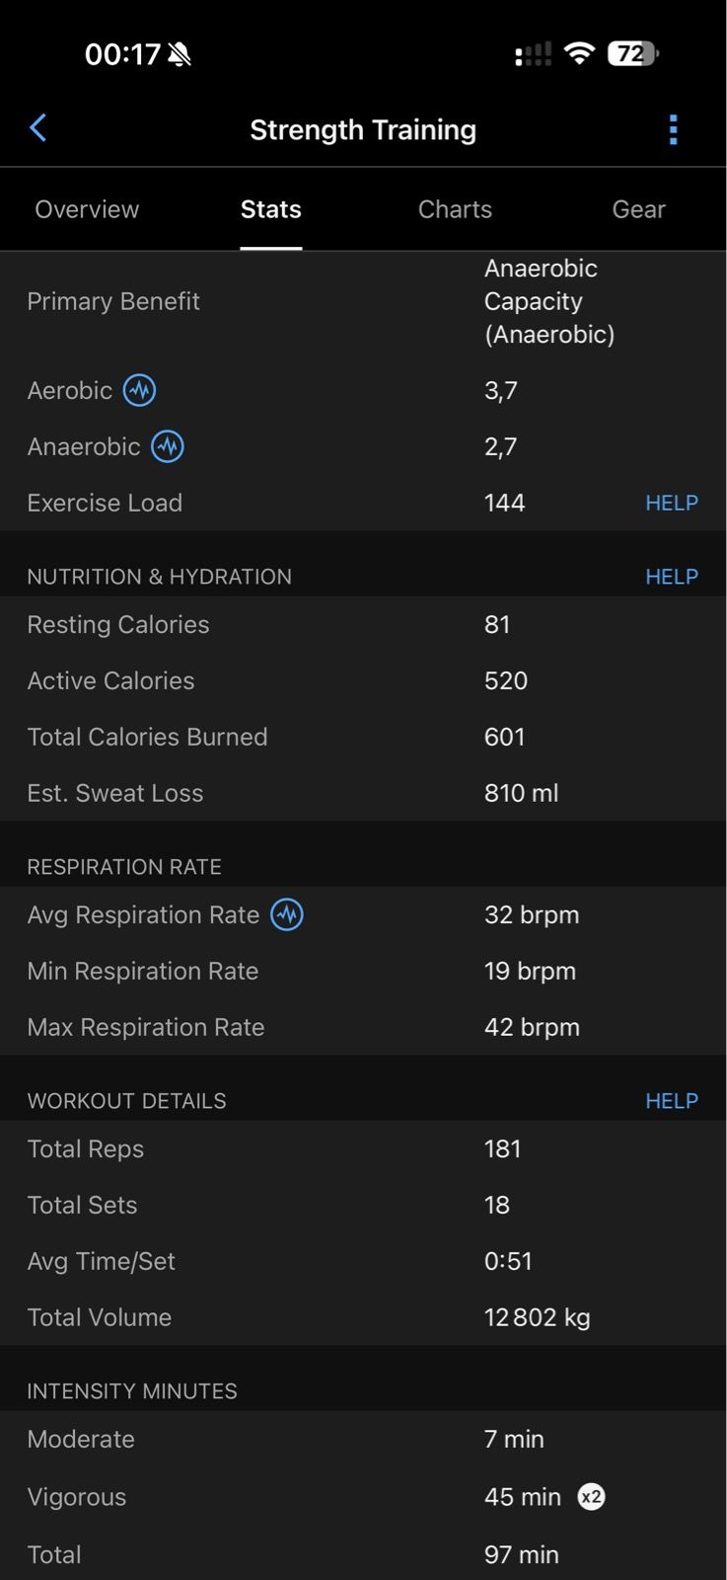
Task: Open the three-dot more options menu
Action: [x=673, y=129]
